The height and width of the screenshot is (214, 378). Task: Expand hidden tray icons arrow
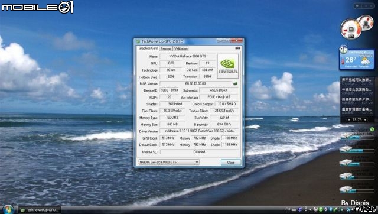[311, 210]
